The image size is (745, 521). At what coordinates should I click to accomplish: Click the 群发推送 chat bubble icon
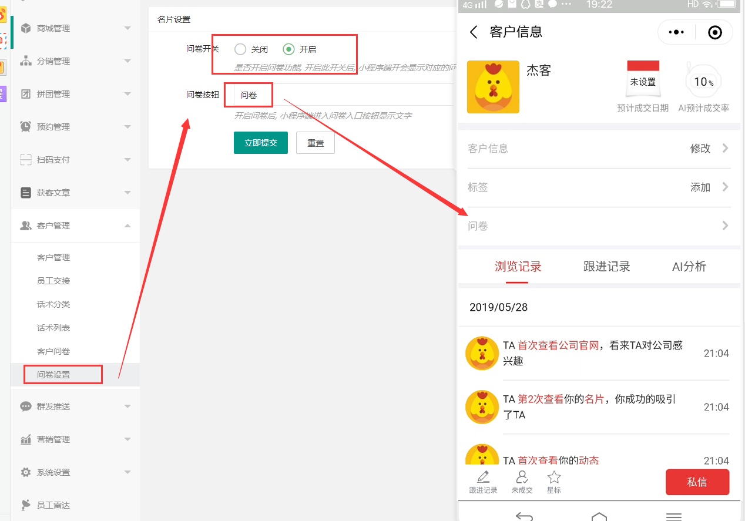point(26,406)
